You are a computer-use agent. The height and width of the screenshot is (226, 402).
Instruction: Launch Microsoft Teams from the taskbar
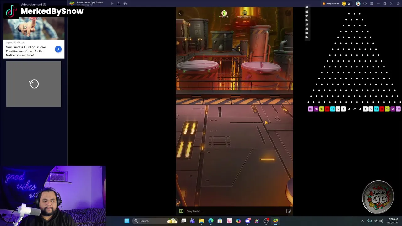coord(192,221)
